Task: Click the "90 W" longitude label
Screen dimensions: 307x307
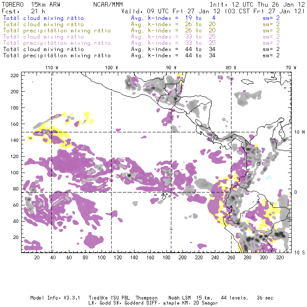Action: 171,68
